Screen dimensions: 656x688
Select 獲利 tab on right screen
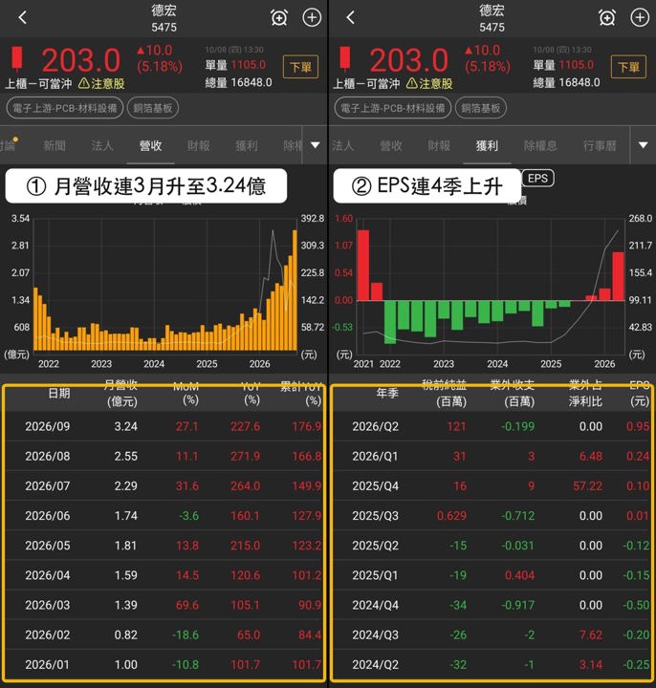(487, 145)
